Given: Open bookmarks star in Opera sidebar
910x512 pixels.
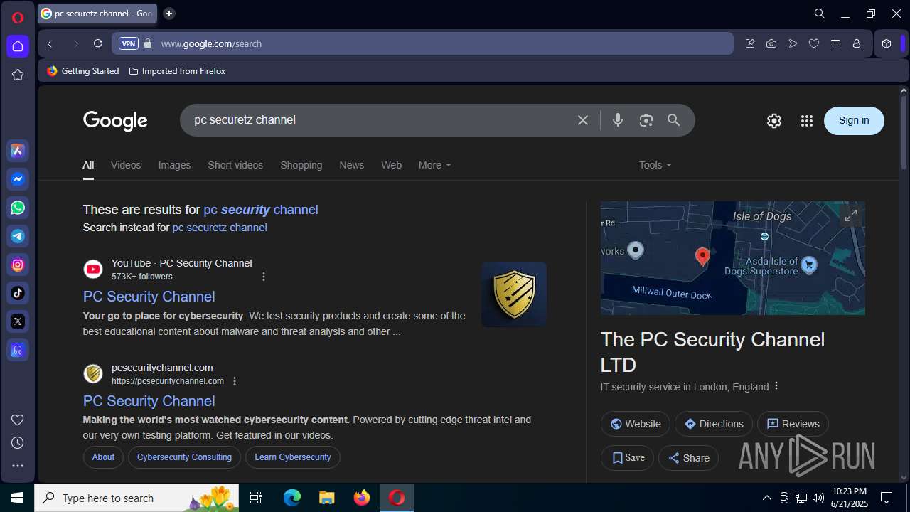Looking at the screenshot, I should pyautogui.click(x=18, y=75).
